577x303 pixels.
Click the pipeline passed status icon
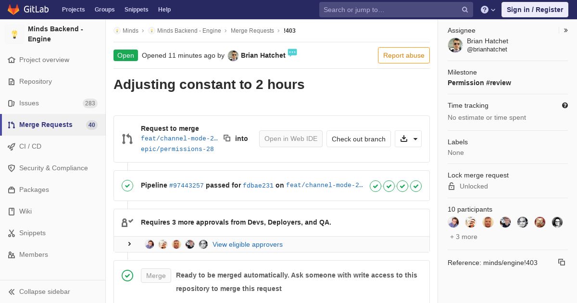(x=127, y=185)
